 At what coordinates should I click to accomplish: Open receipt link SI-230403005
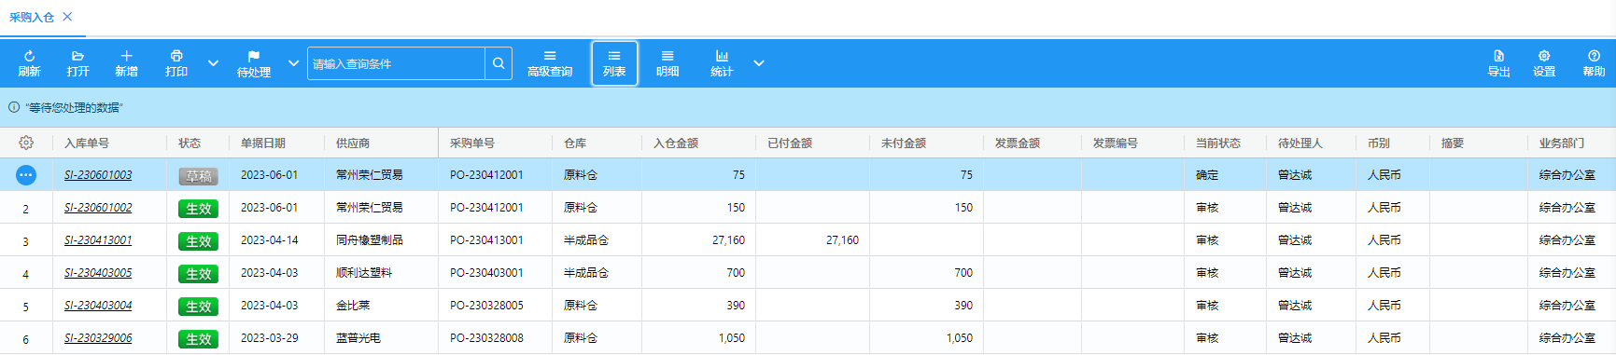tap(98, 273)
